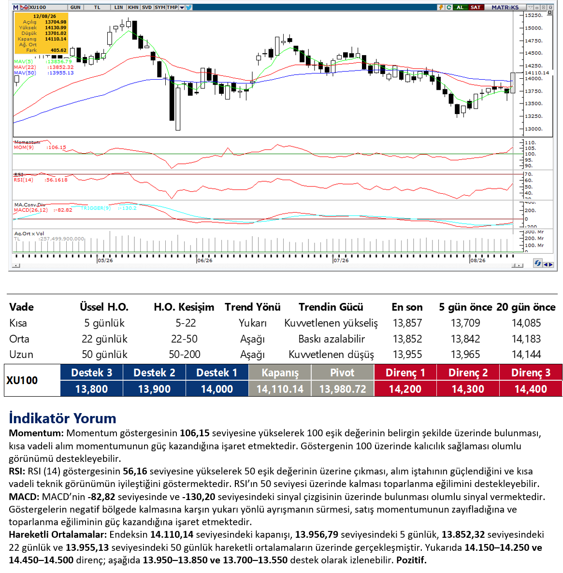Step chart right with blue arrow

pyautogui.click(x=551, y=265)
